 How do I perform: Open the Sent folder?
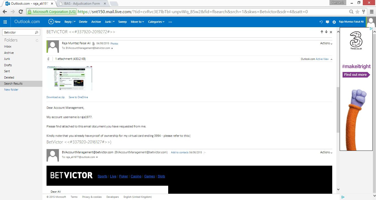point(7,71)
